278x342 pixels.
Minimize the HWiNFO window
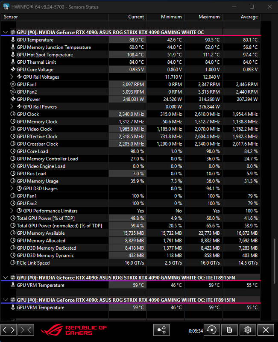(234, 7)
